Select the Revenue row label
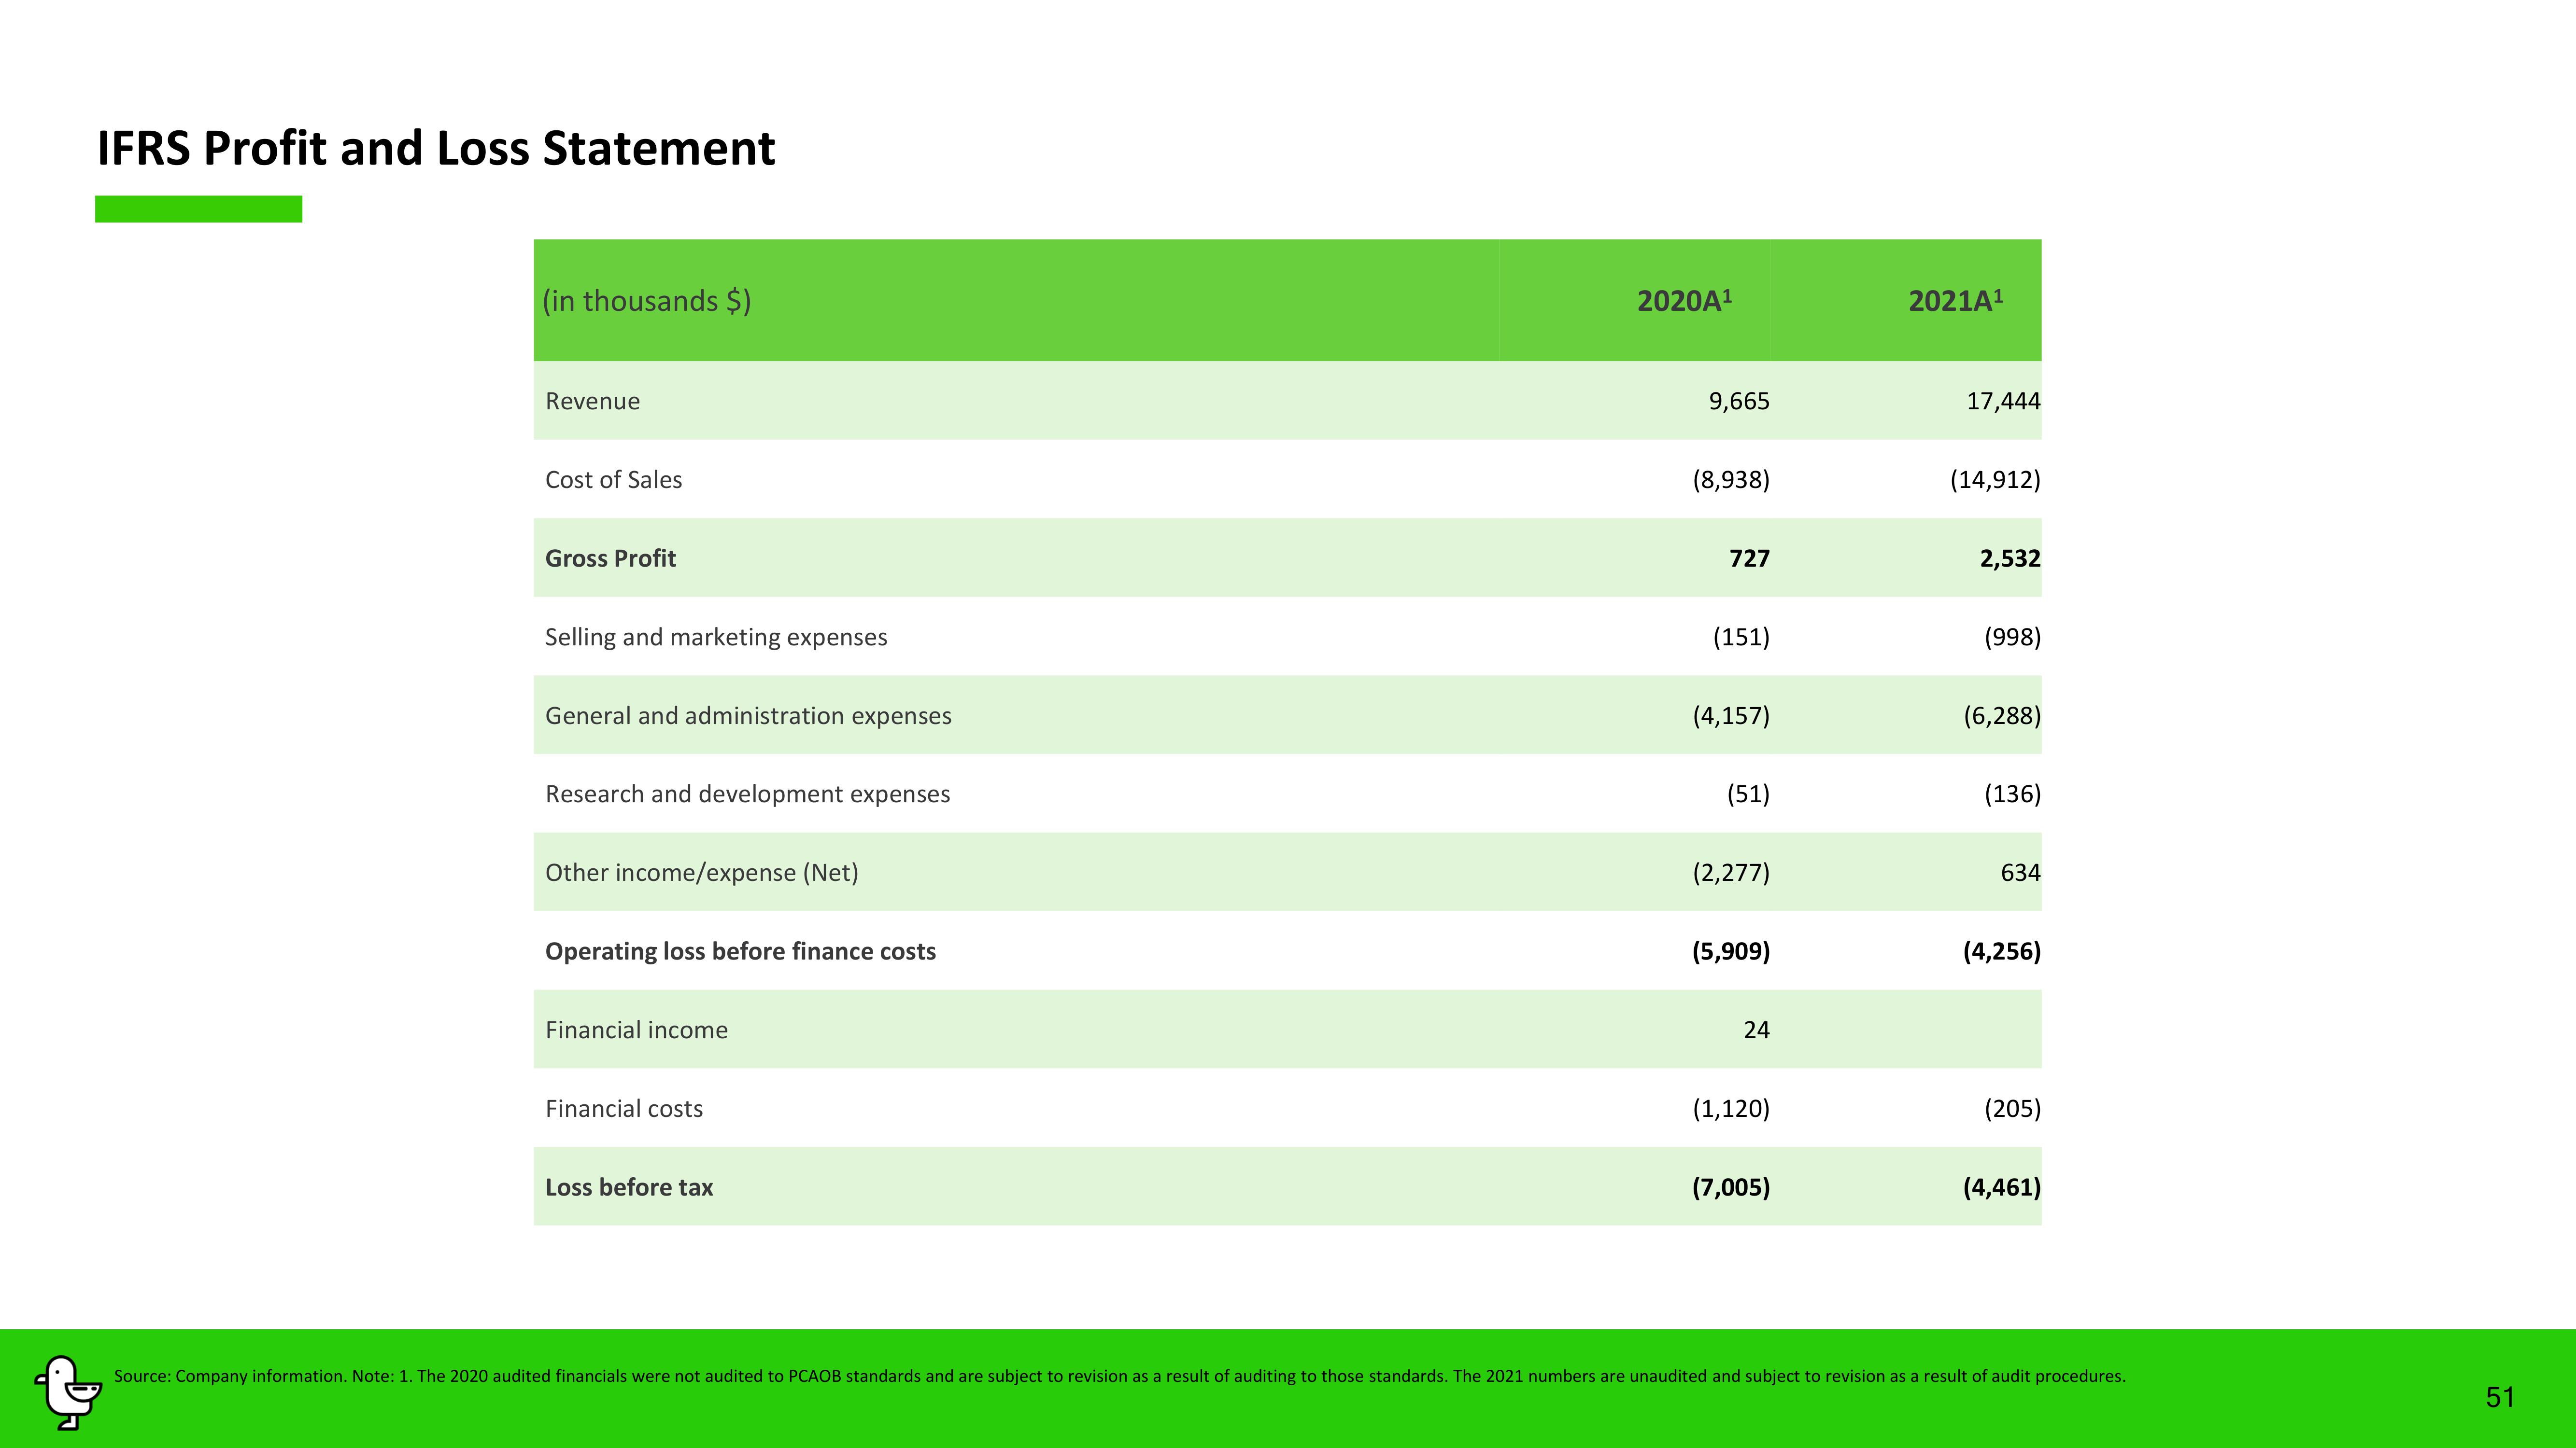 click(x=592, y=401)
